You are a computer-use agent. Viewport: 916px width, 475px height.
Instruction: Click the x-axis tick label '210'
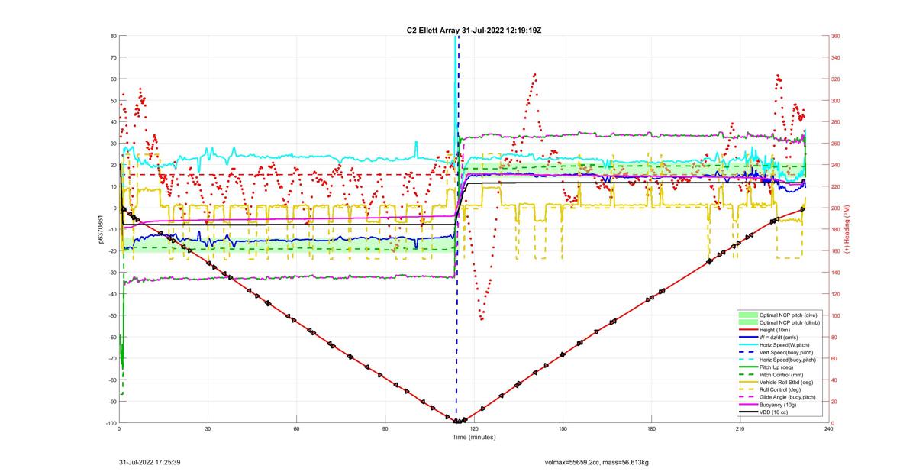(740, 429)
